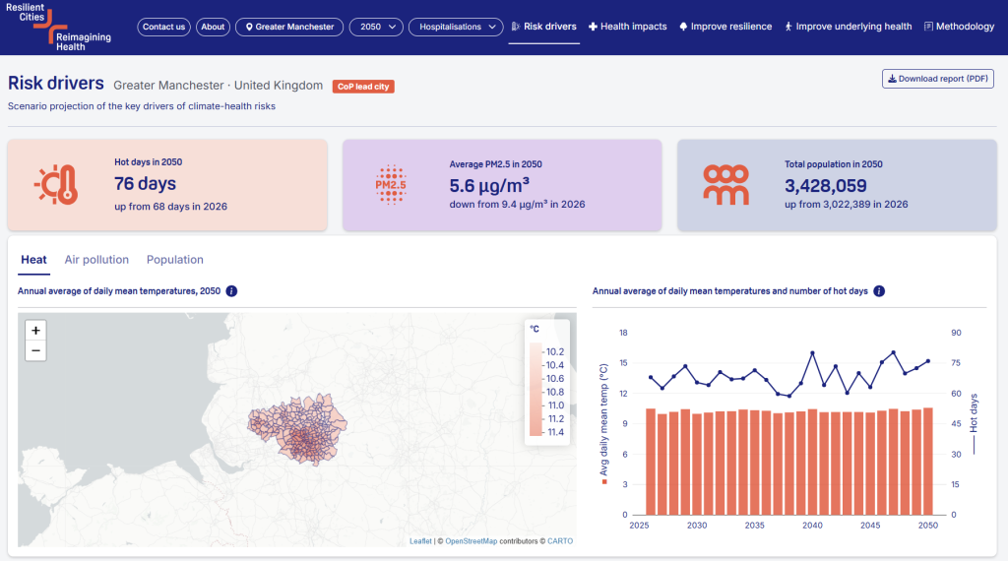Open the OpenStreetMap attribution link
The image size is (1008, 561).
coord(472,541)
